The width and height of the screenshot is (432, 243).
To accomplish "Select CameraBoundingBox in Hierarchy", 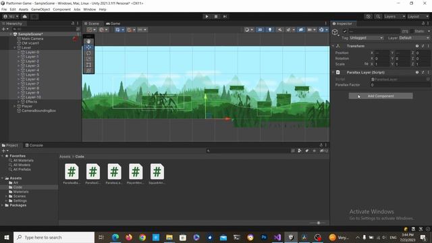I will click(x=38, y=111).
